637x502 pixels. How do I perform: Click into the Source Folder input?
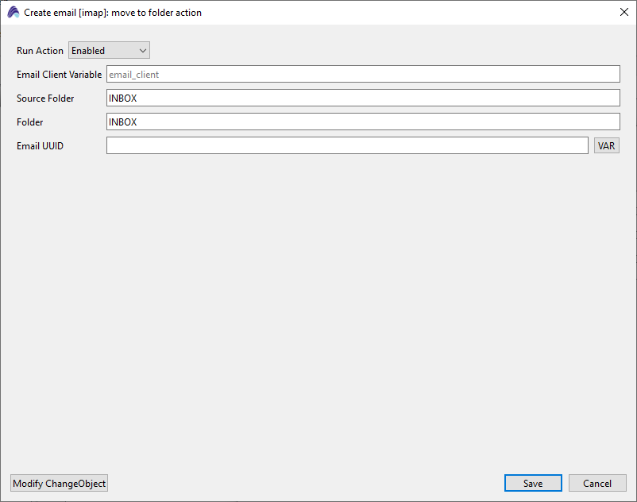362,98
